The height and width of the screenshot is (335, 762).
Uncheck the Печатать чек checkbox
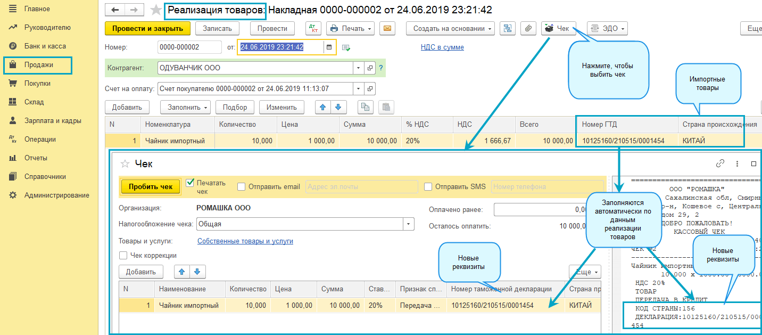pos(190,183)
